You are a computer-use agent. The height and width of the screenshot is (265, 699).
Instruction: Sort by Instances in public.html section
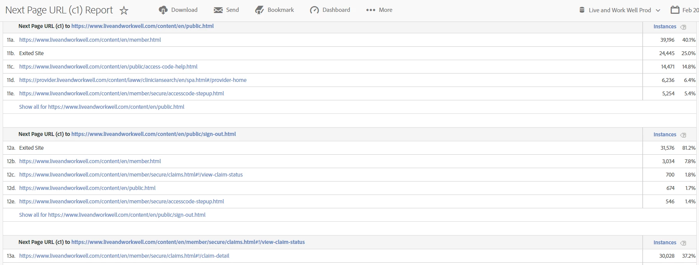click(x=665, y=26)
